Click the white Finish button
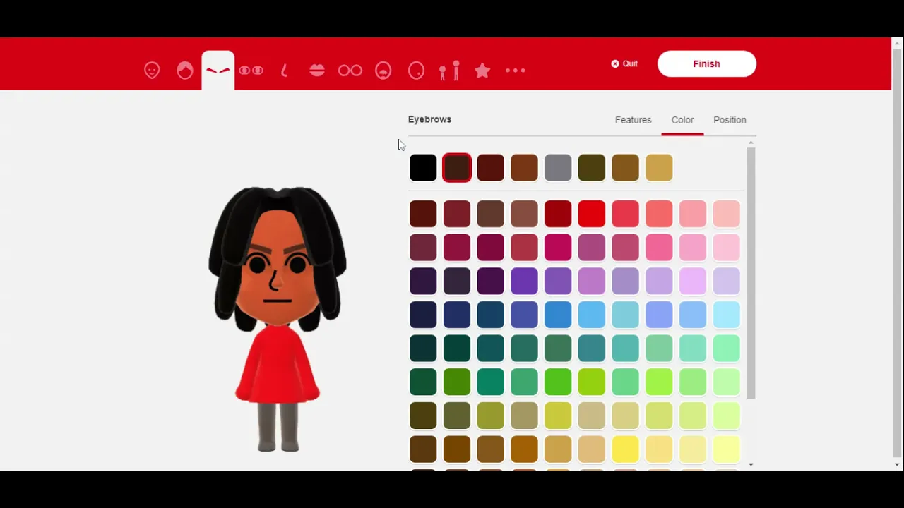Image resolution: width=904 pixels, height=508 pixels. 706,64
